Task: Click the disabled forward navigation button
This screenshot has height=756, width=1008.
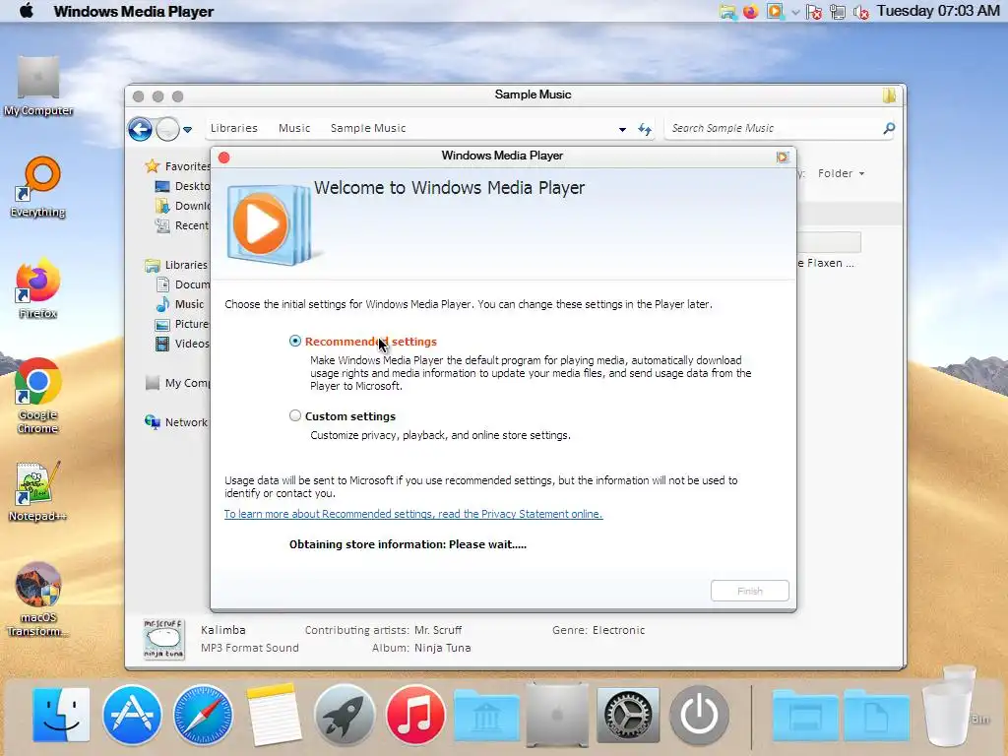Action: pyautogui.click(x=167, y=129)
